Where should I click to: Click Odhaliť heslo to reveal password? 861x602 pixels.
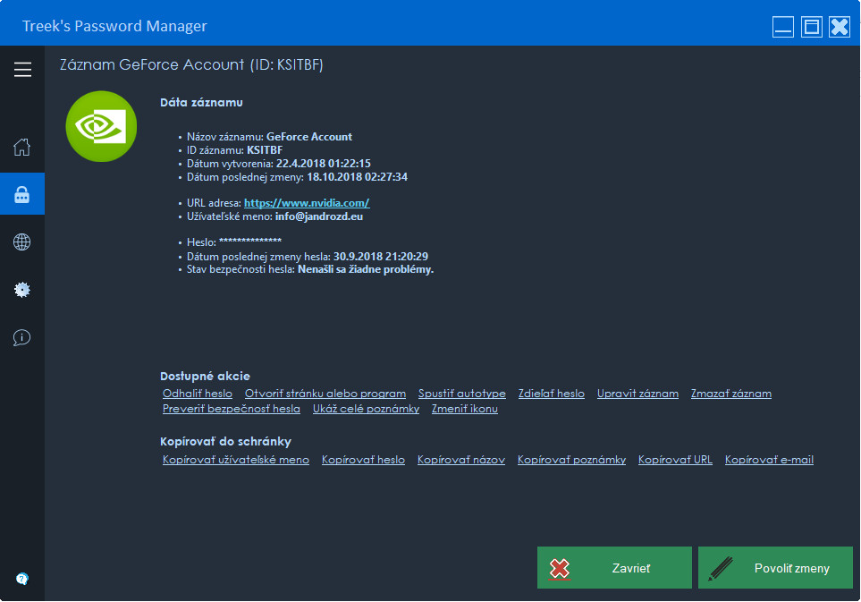197,394
